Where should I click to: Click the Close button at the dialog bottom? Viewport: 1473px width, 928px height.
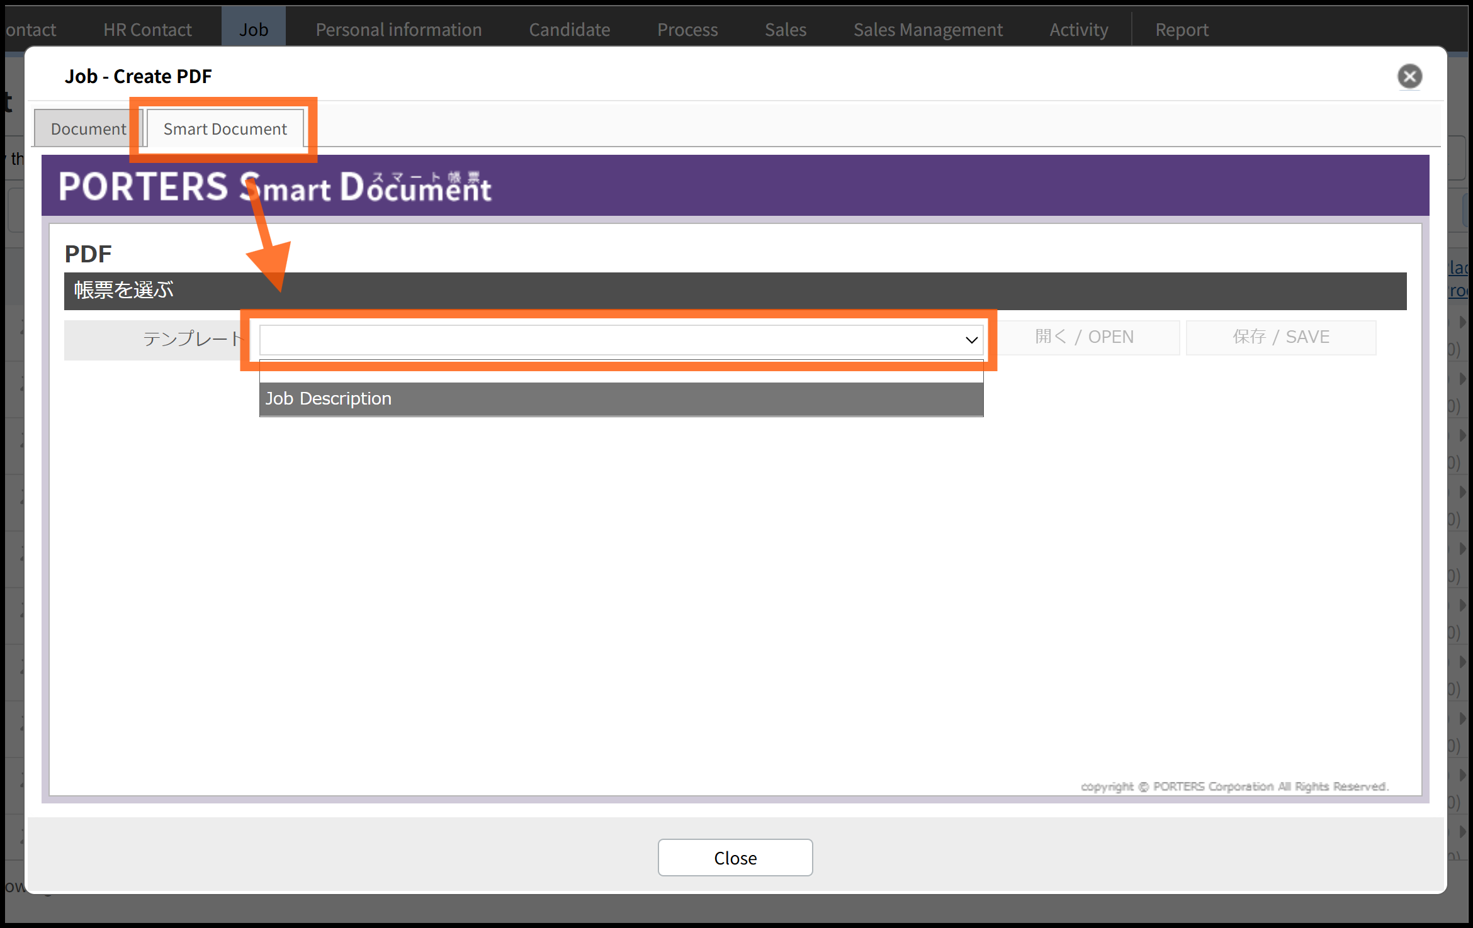(735, 858)
